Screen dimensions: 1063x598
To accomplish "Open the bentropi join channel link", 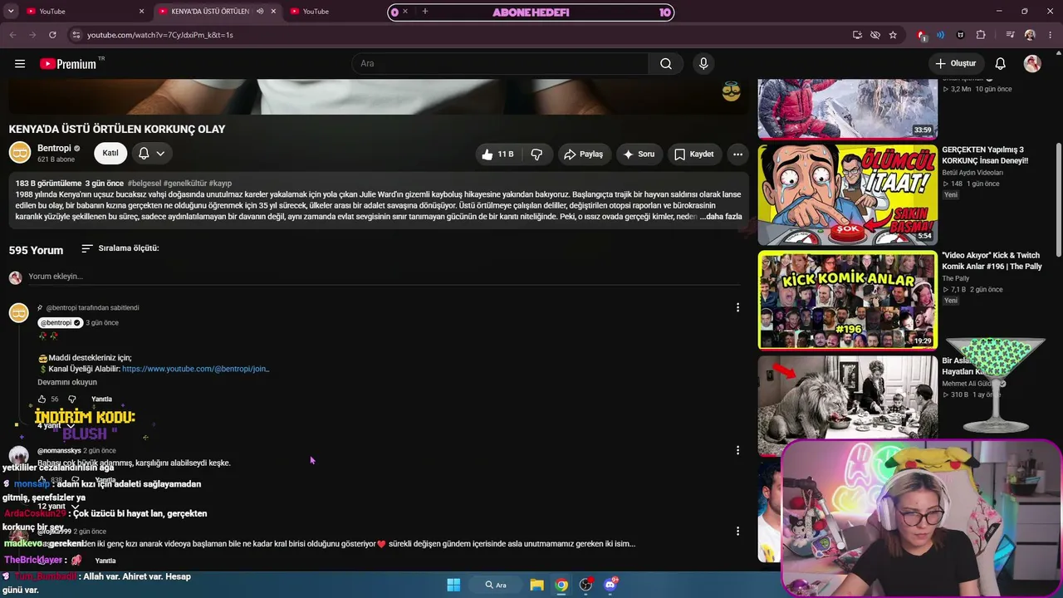I will (196, 369).
